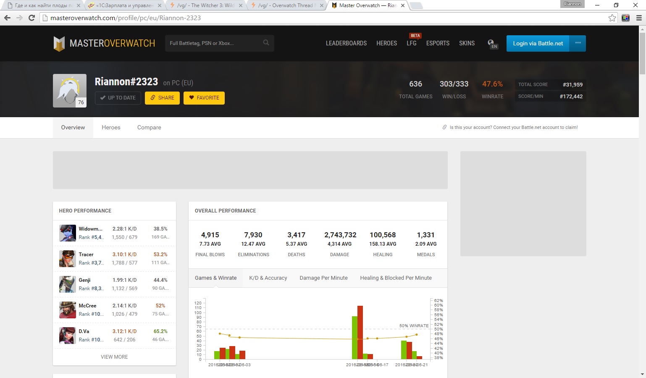Click the 100,568 healing total

click(383, 235)
